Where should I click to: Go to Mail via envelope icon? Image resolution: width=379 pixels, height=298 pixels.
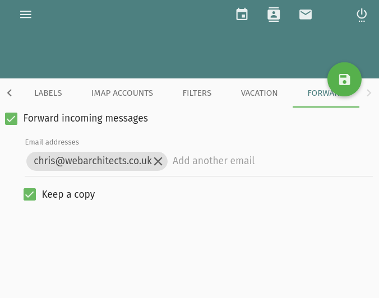tap(306, 15)
